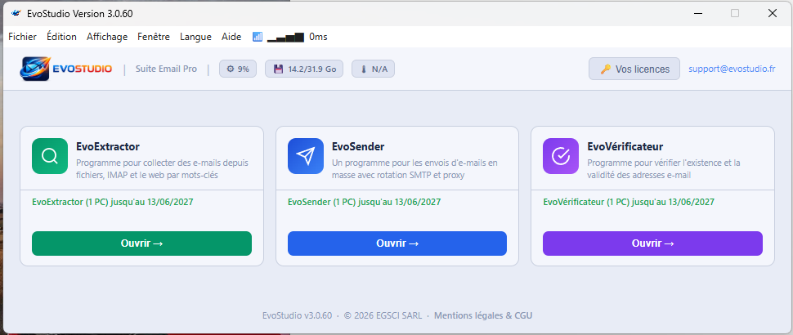This screenshot has height=335, width=793.
Task: Click the © 2026 EGSCI SARL footer text
Action: [382, 316]
